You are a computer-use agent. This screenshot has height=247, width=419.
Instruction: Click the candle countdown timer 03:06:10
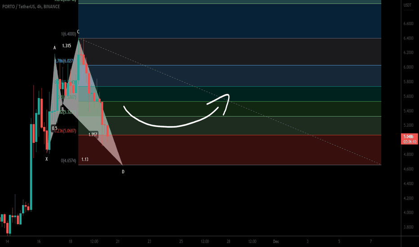tap(410, 141)
